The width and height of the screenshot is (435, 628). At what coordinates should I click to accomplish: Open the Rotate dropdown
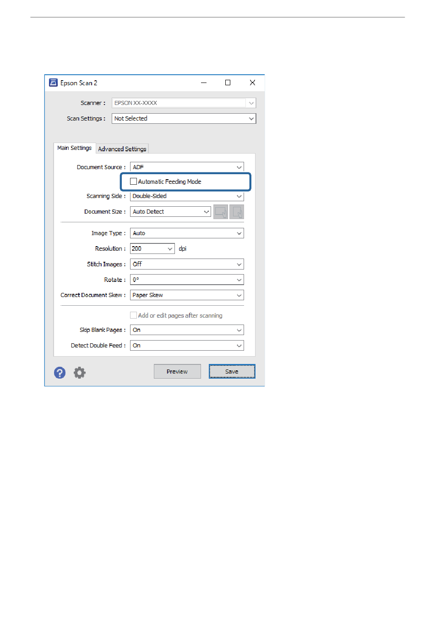click(187, 280)
